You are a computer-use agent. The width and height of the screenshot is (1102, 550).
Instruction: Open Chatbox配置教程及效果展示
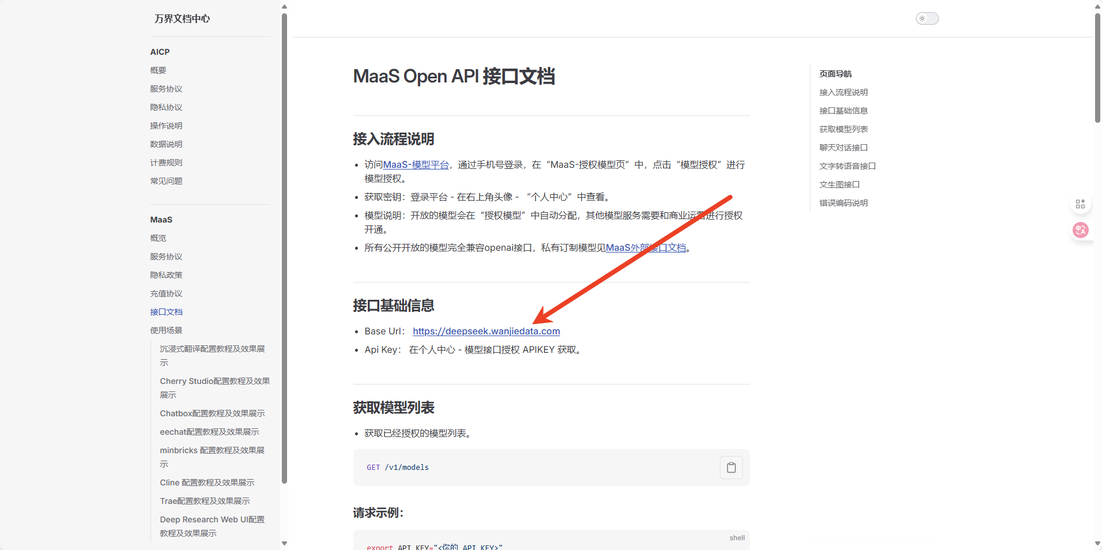point(212,413)
